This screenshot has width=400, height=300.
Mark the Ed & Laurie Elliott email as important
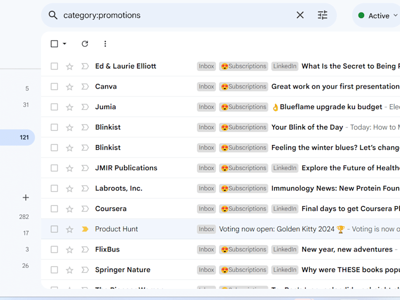click(x=85, y=66)
